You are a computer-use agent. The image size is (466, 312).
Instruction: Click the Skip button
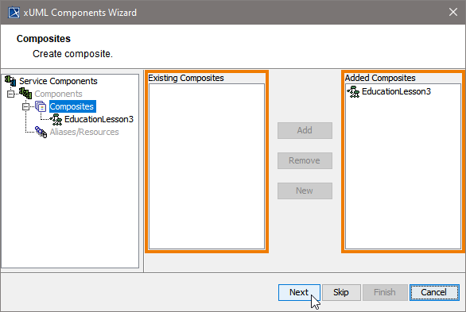click(x=341, y=292)
